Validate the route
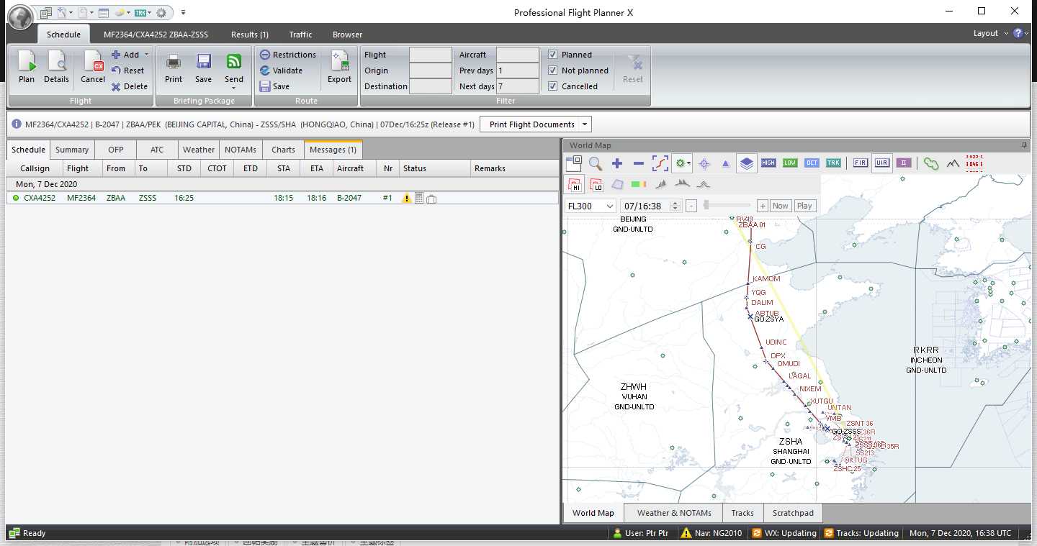1037x546 pixels. pos(282,70)
